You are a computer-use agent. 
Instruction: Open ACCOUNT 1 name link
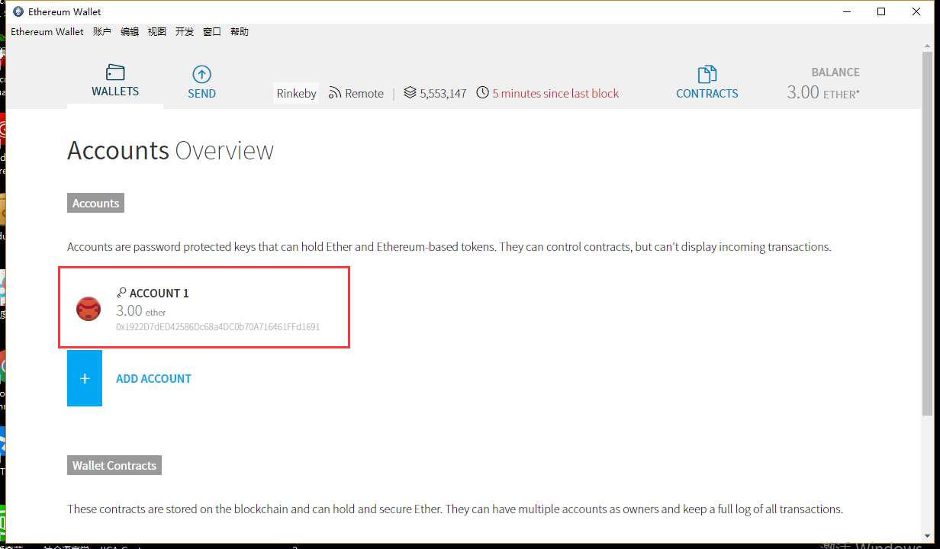(x=159, y=293)
